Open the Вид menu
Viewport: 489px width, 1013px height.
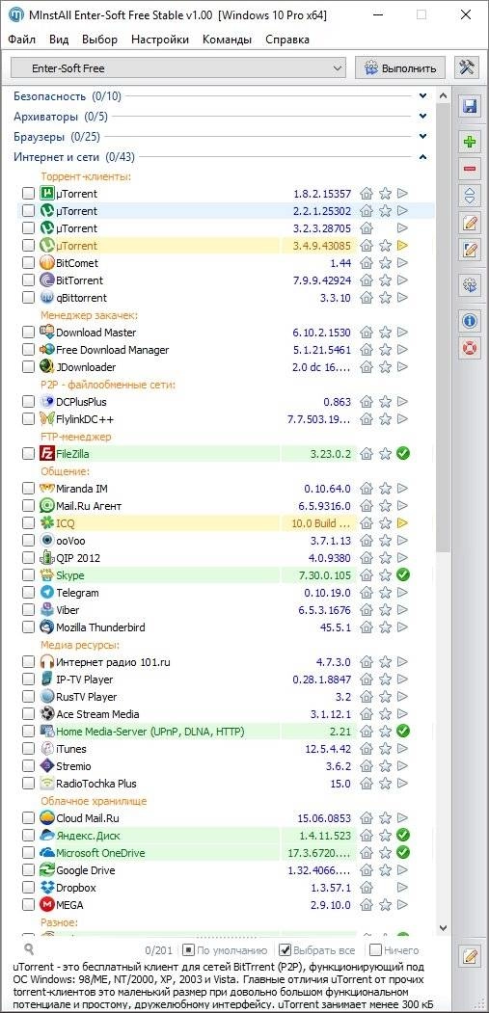click(59, 40)
